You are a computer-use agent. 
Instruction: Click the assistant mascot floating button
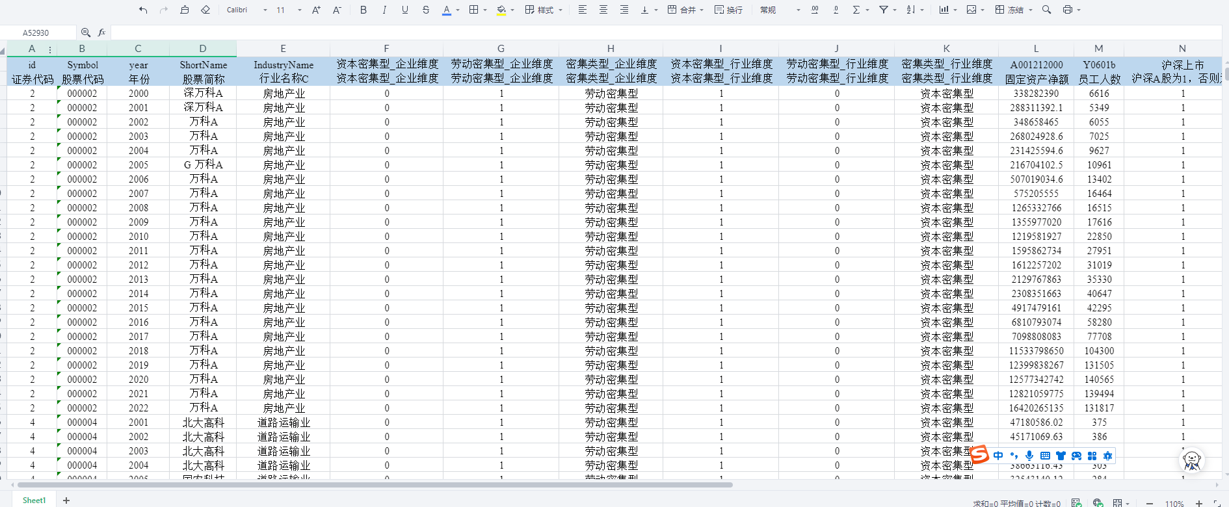(x=1192, y=460)
